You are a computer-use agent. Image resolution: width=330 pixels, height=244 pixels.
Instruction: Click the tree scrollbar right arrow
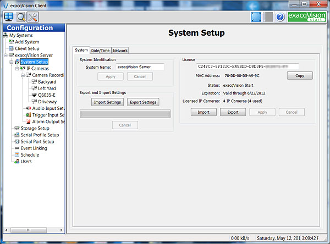point(61,230)
